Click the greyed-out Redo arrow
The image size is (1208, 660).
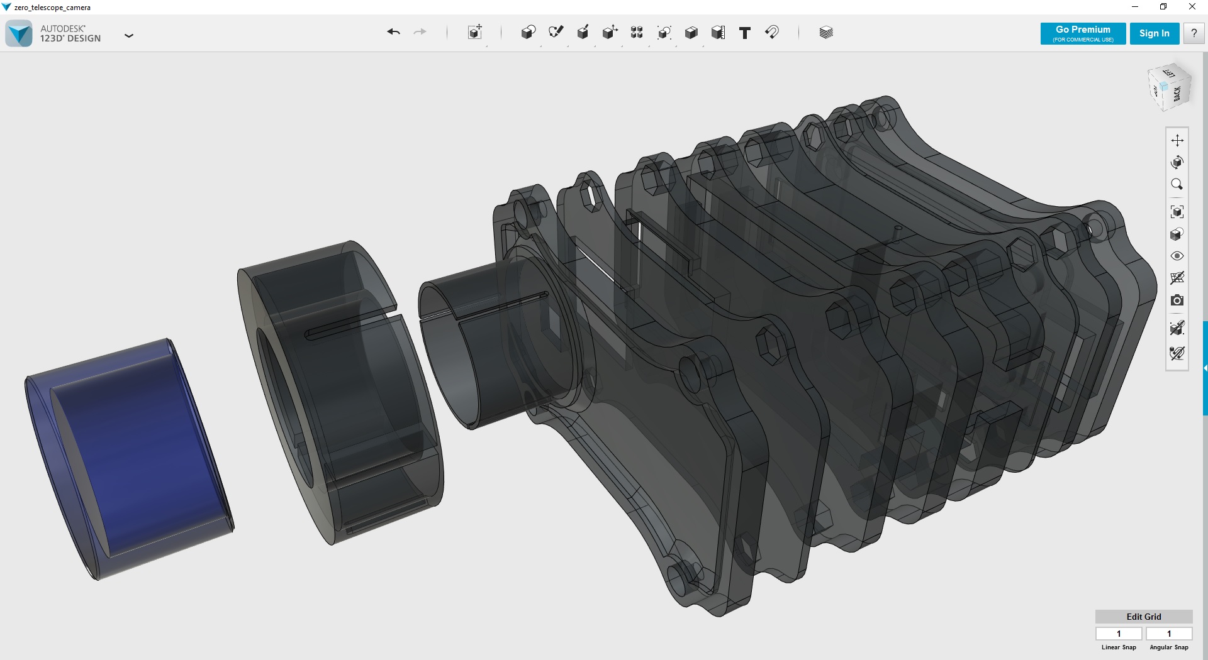420,32
